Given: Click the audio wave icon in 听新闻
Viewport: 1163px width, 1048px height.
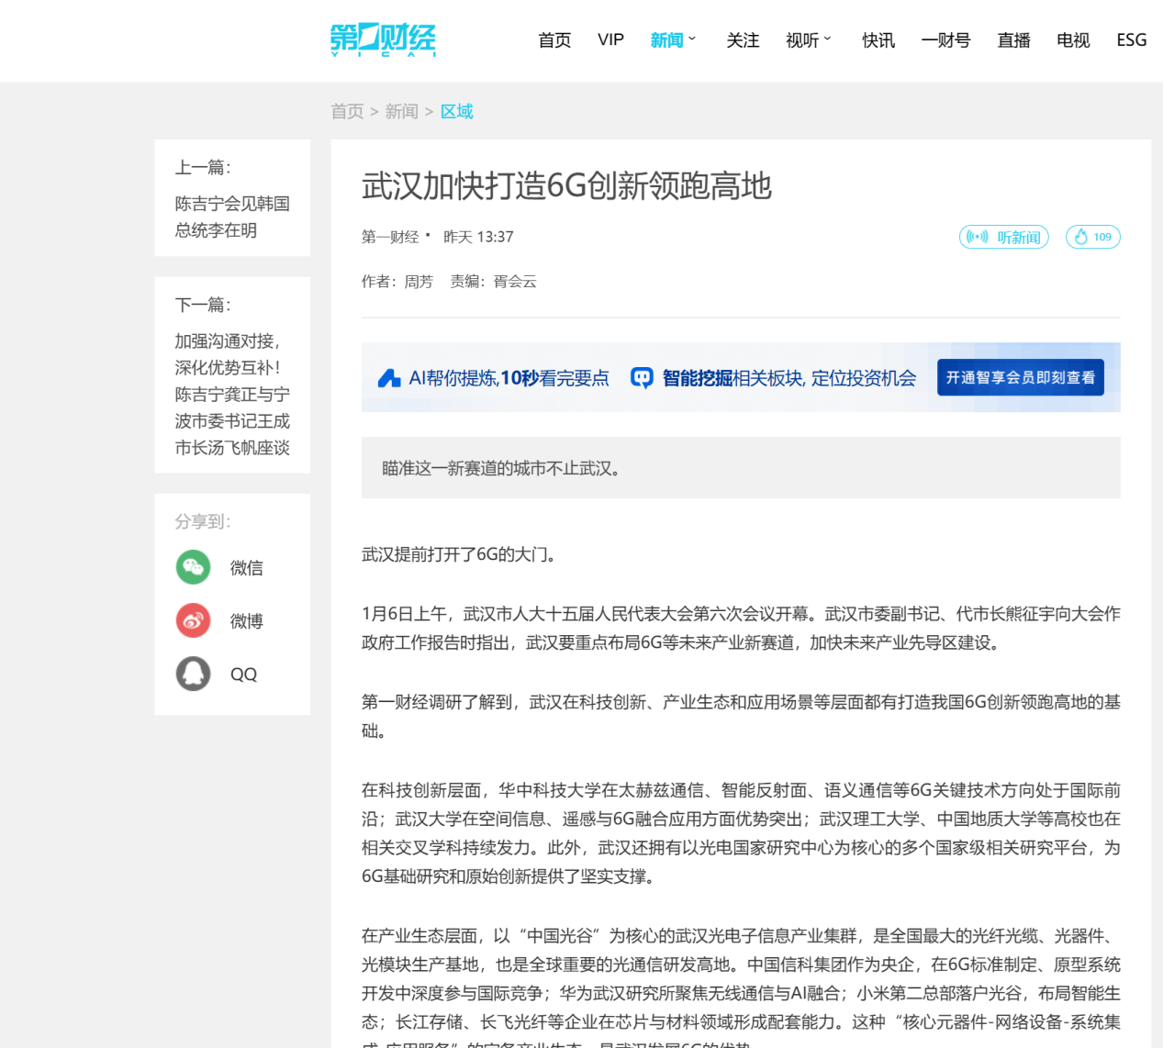Looking at the screenshot, I should [977, 237].
